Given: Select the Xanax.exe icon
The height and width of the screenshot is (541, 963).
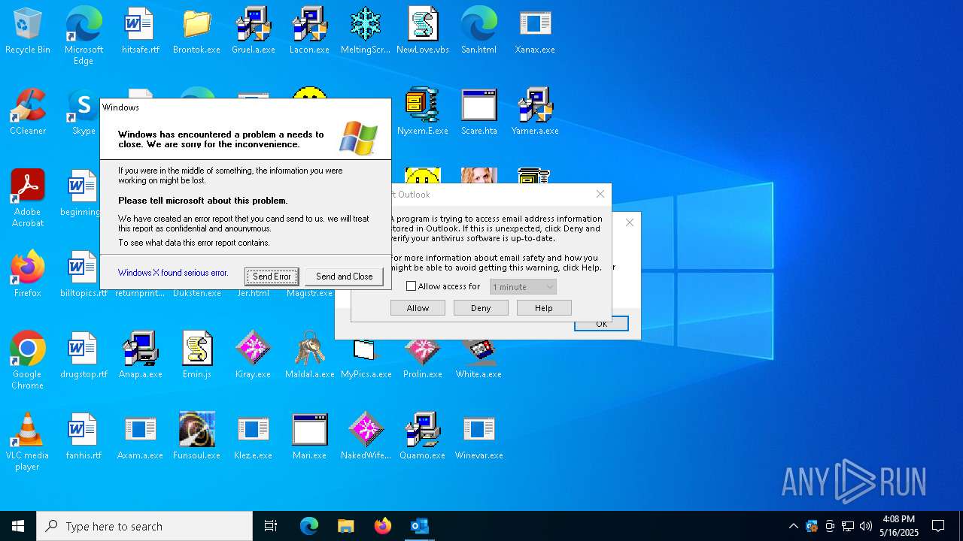Looking at the screenshot, I should [535, 31].
